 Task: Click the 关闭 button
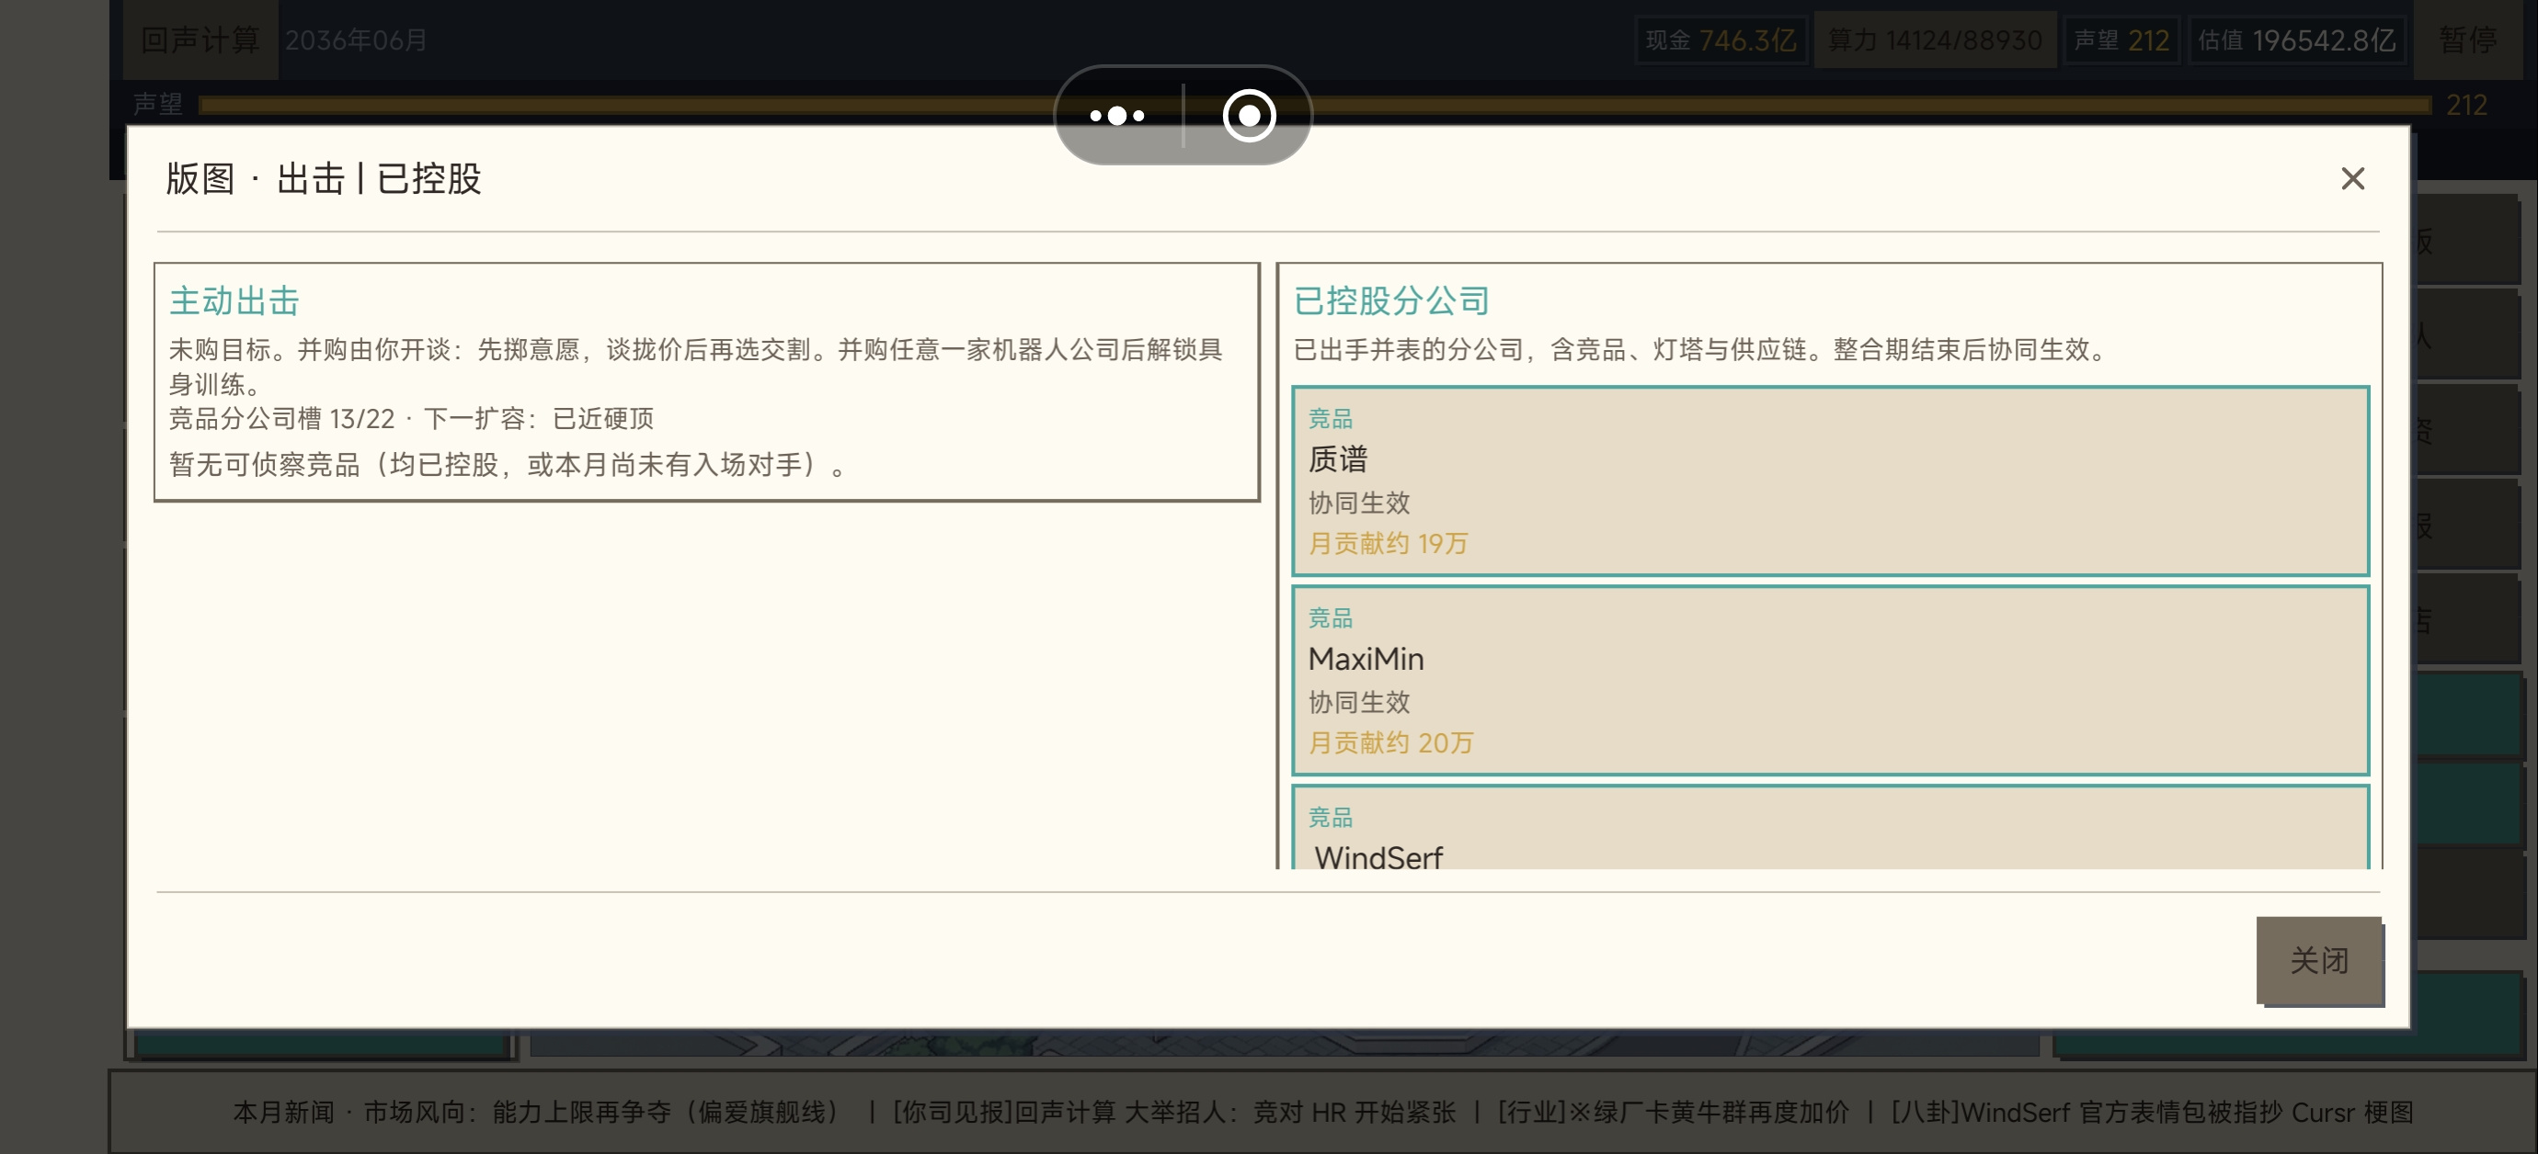2318,960
